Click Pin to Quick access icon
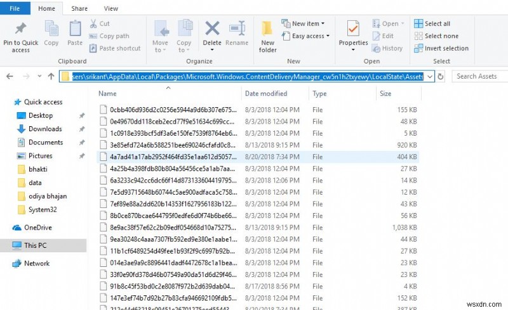Screen dimensions: 508x310 pyautogui.click(x=21, y=29)
